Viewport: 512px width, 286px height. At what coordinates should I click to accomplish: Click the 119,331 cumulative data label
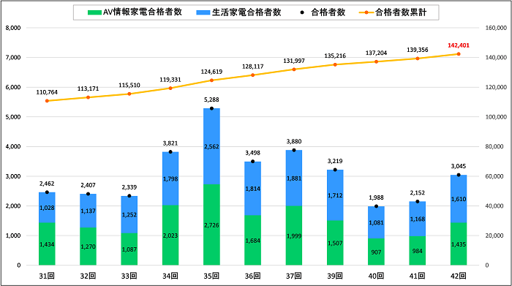pyautogui.click(x=170, y=80)
